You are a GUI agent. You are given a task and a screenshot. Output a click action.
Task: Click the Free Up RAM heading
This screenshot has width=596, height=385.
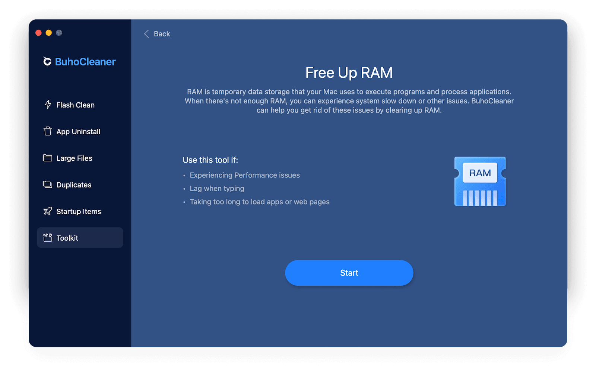click(x=349, y=73)
